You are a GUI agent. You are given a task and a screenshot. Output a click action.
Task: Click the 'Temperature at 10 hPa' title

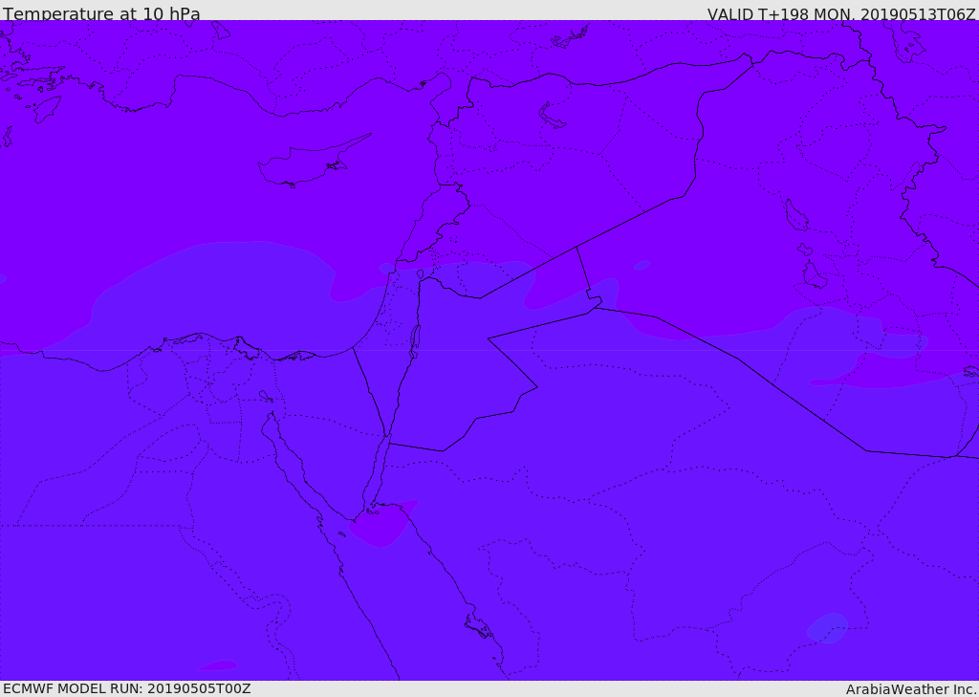(101, 13)
